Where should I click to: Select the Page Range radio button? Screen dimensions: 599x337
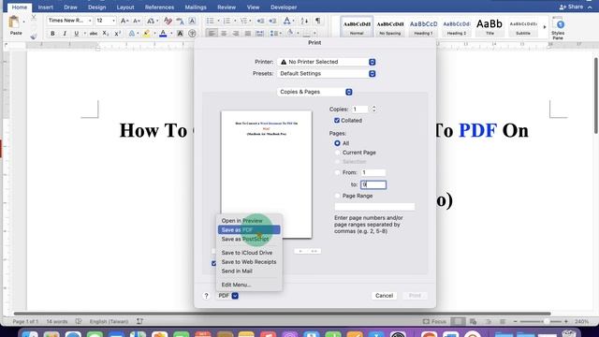[x=337, y=196]
